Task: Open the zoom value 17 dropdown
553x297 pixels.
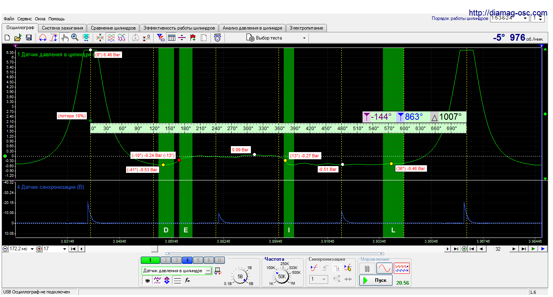Action: pos(55,249)
